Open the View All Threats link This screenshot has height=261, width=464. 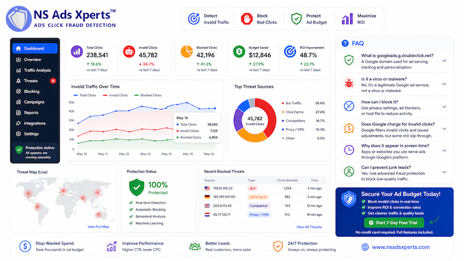coord(309,227)
